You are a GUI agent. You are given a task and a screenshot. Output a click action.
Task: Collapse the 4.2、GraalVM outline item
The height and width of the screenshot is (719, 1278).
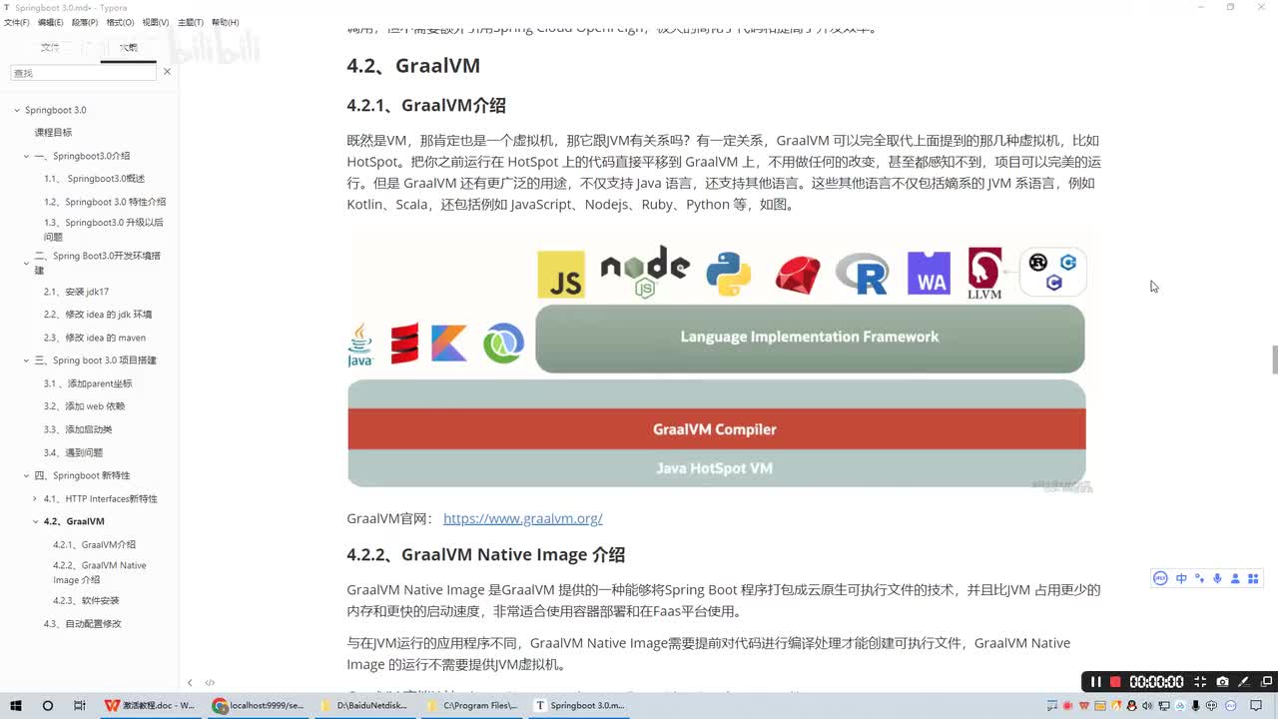pos(35,521)
